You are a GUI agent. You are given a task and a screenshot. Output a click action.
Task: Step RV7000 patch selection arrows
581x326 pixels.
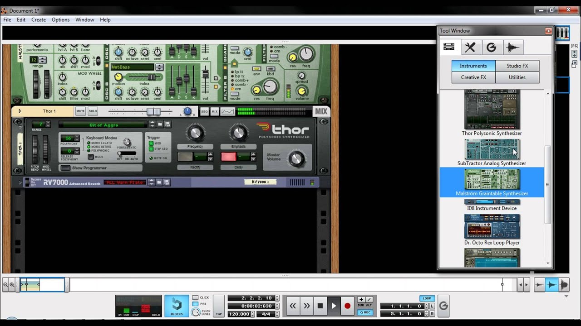coord(152,182)
